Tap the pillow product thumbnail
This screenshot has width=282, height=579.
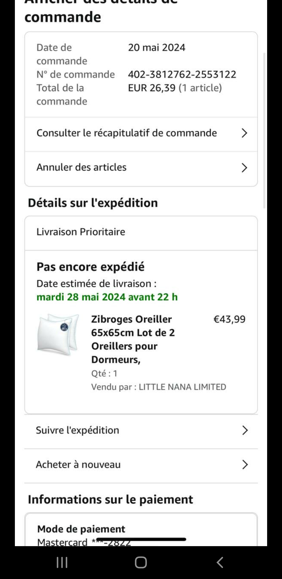click(x=58, y=335)
